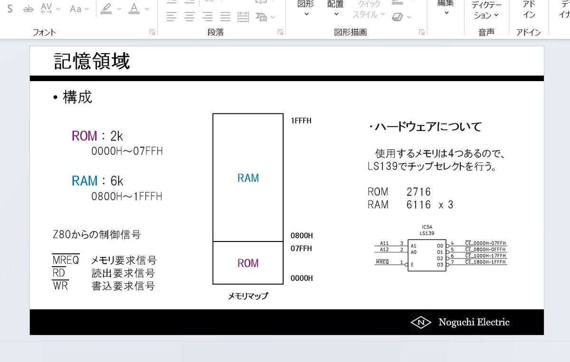Screen dimensions: 570x362
Task: Click distributed alignment icon
Action: tap(243, 17)
